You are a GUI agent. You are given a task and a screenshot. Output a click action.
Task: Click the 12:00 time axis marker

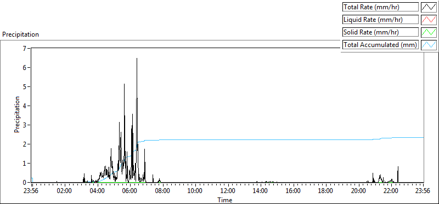[228, 191]
